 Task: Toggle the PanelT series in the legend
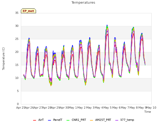[55, 120]
